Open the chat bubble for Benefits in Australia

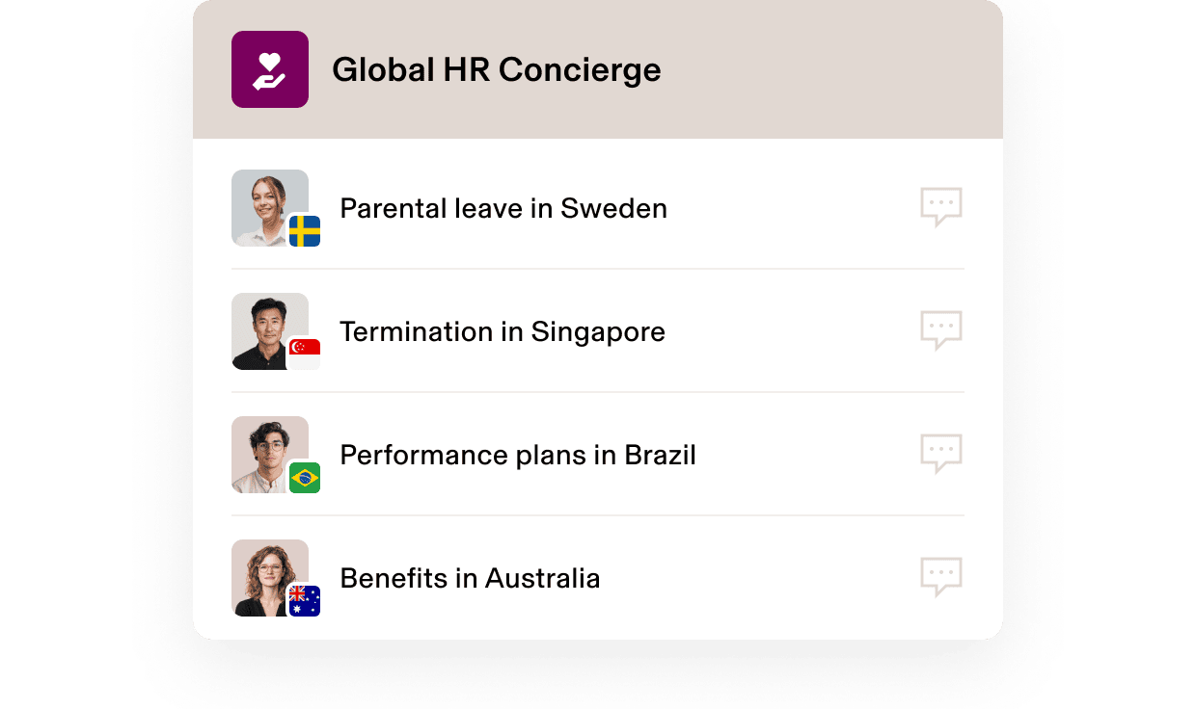coord(941,575)
